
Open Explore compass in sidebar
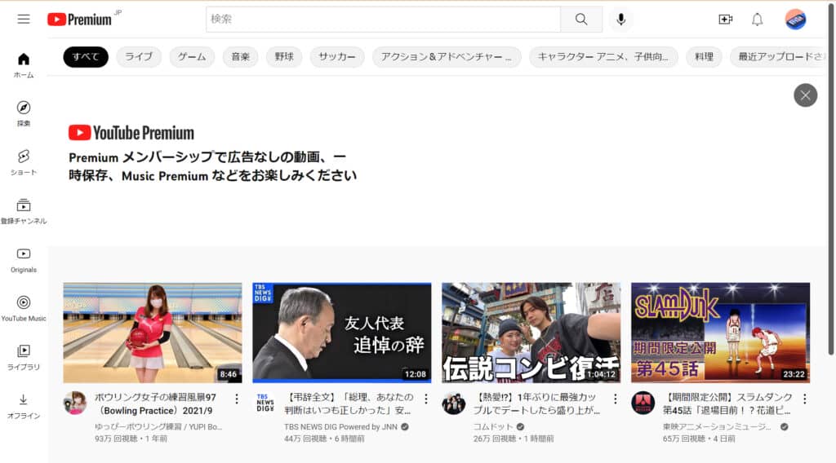[24, 114]
